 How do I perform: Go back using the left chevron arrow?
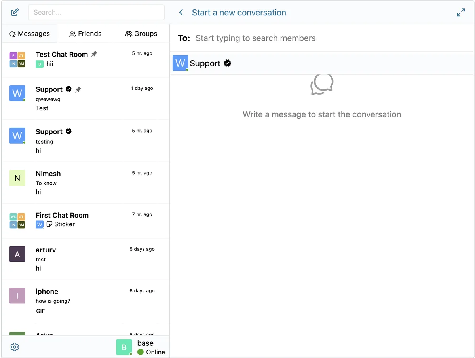tap(181, 12)
